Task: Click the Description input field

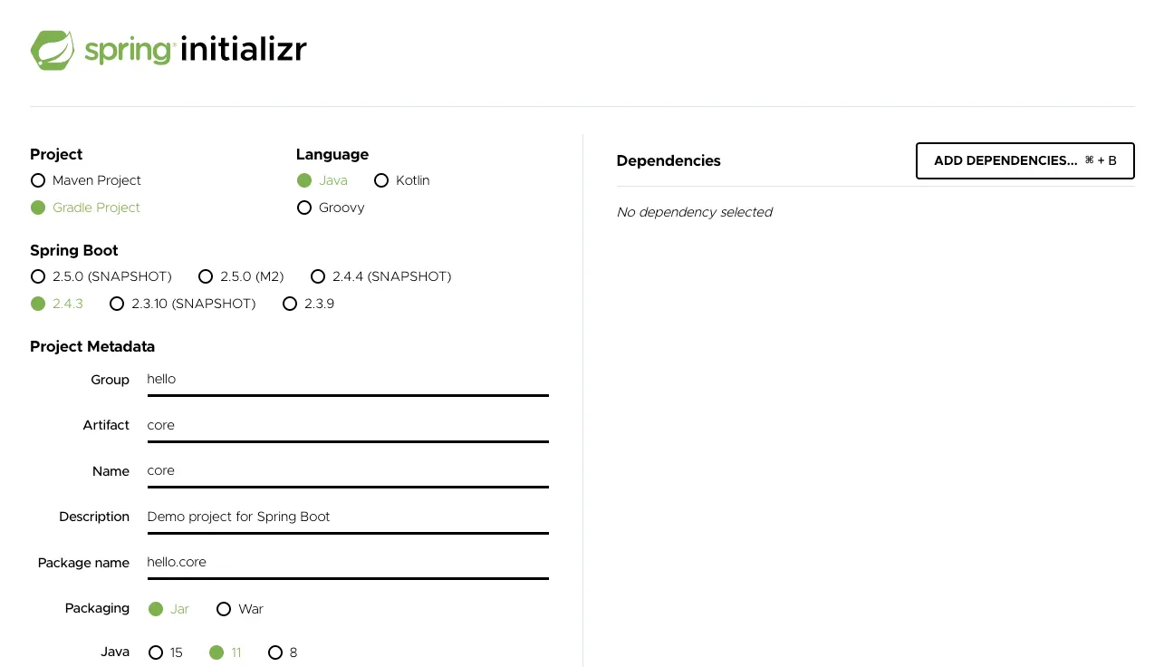Action: pyautogui.click(x=347, y=517)
